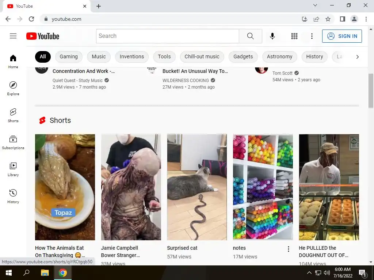374x280 pixels.
Task: Select the Chill-out music chip
Action: [x=202, y=57]
